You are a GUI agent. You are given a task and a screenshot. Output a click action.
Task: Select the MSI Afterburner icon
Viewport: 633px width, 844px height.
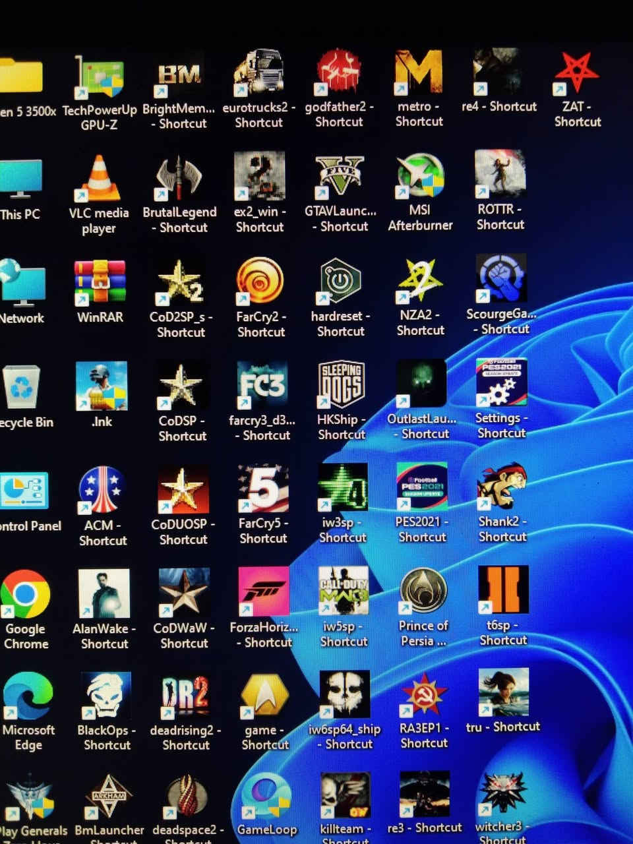(420, 177)
